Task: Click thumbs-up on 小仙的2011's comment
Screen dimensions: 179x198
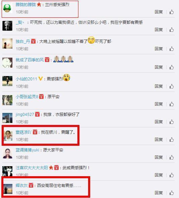Action: tap(172, 86)
